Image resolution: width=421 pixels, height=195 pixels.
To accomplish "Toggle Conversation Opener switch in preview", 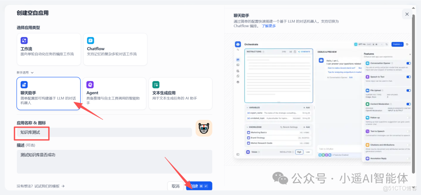I will pyautogui.click(x=409, y=63).
